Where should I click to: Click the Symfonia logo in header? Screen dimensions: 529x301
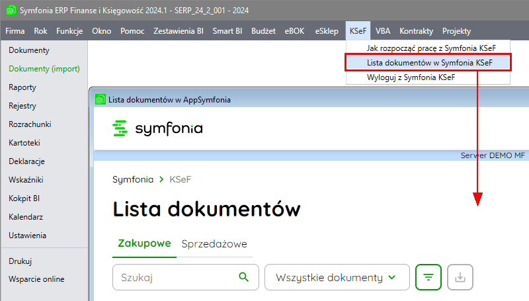tap(158, 128)
